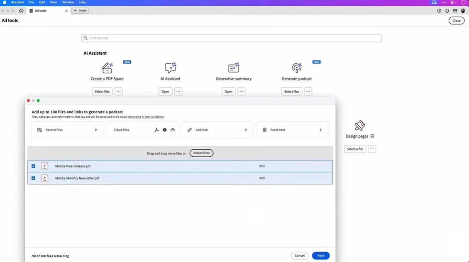Choose the Adobe cloud storage icon in Cloud files

coord(156,130)
